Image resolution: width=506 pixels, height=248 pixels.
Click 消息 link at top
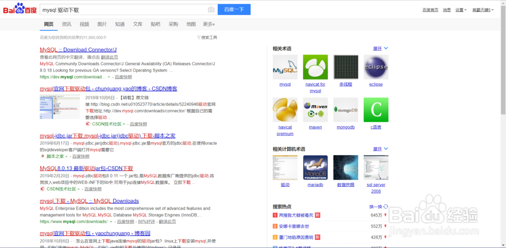pyautogui.click(x=447, y=10)
